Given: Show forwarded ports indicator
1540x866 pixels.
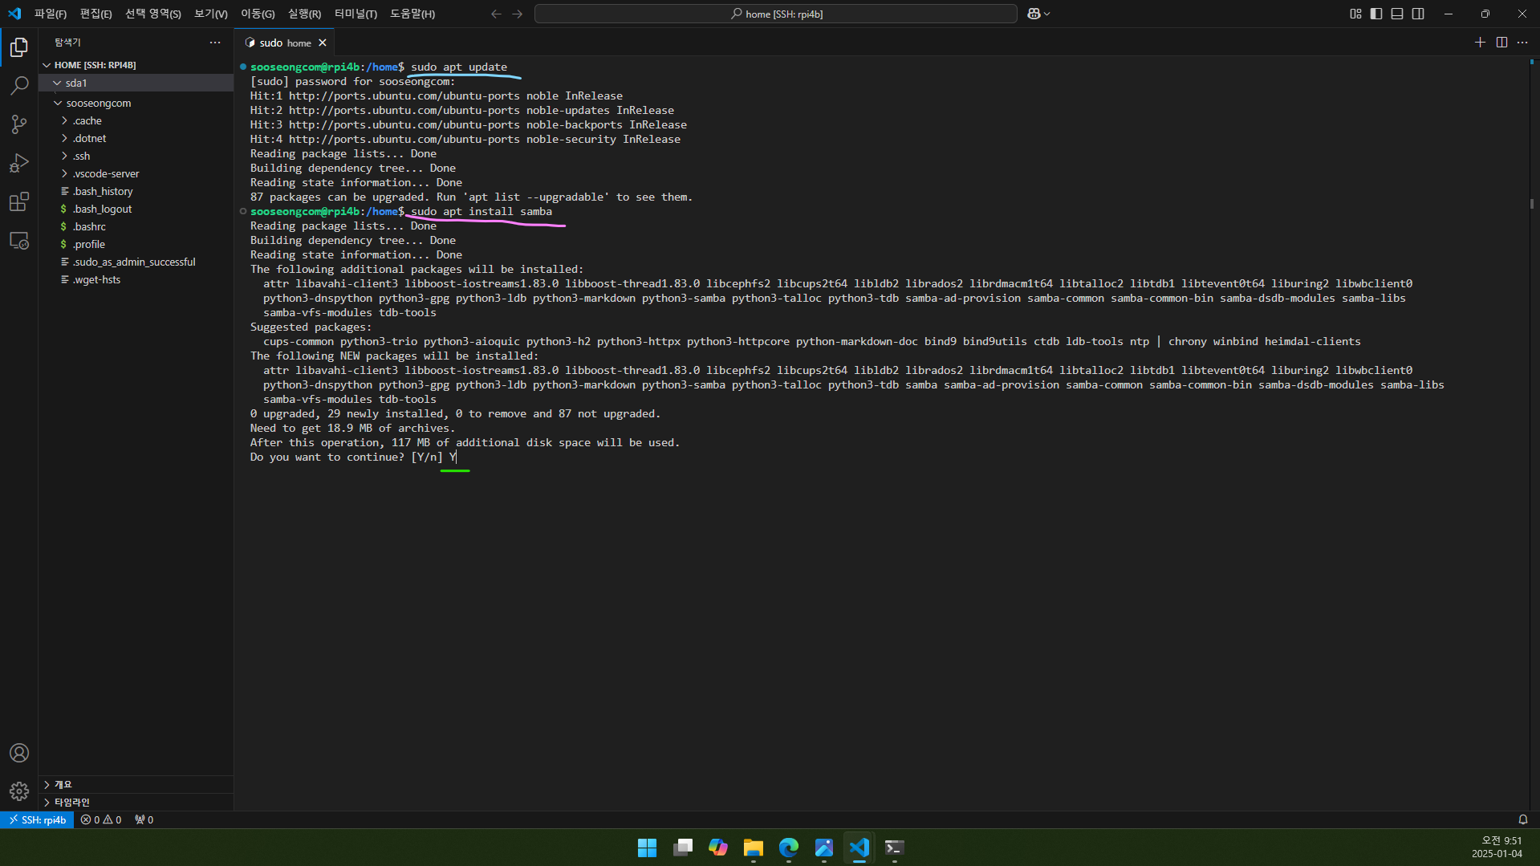Looking at the screenshot, I should coord(144,819).
